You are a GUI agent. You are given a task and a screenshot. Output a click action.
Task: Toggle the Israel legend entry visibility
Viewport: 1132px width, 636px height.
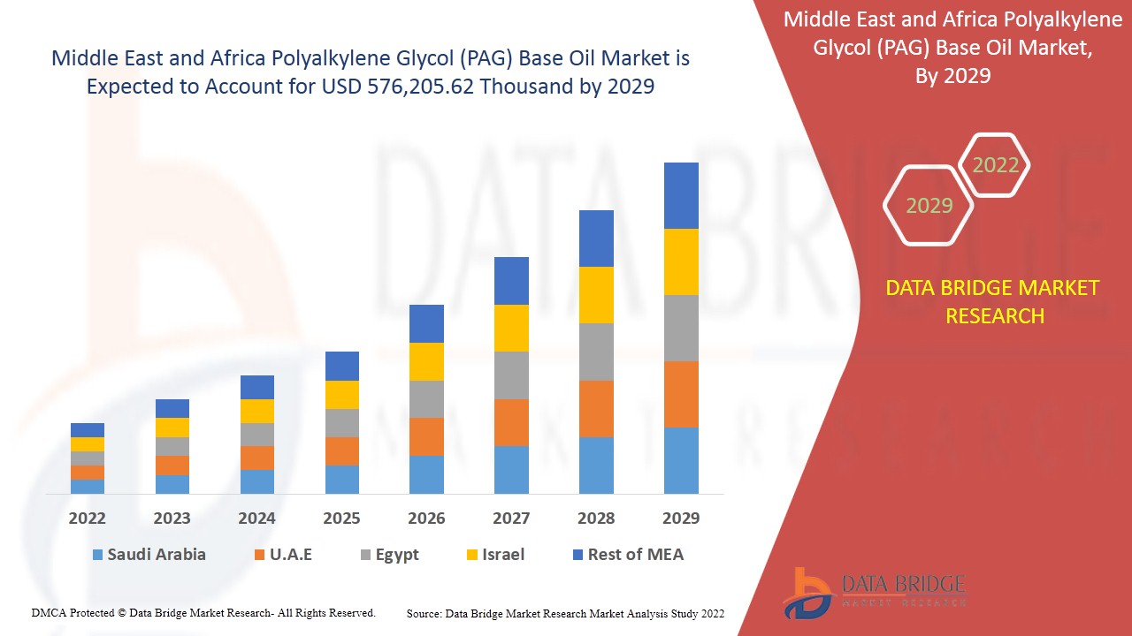(x=500, y=555)
